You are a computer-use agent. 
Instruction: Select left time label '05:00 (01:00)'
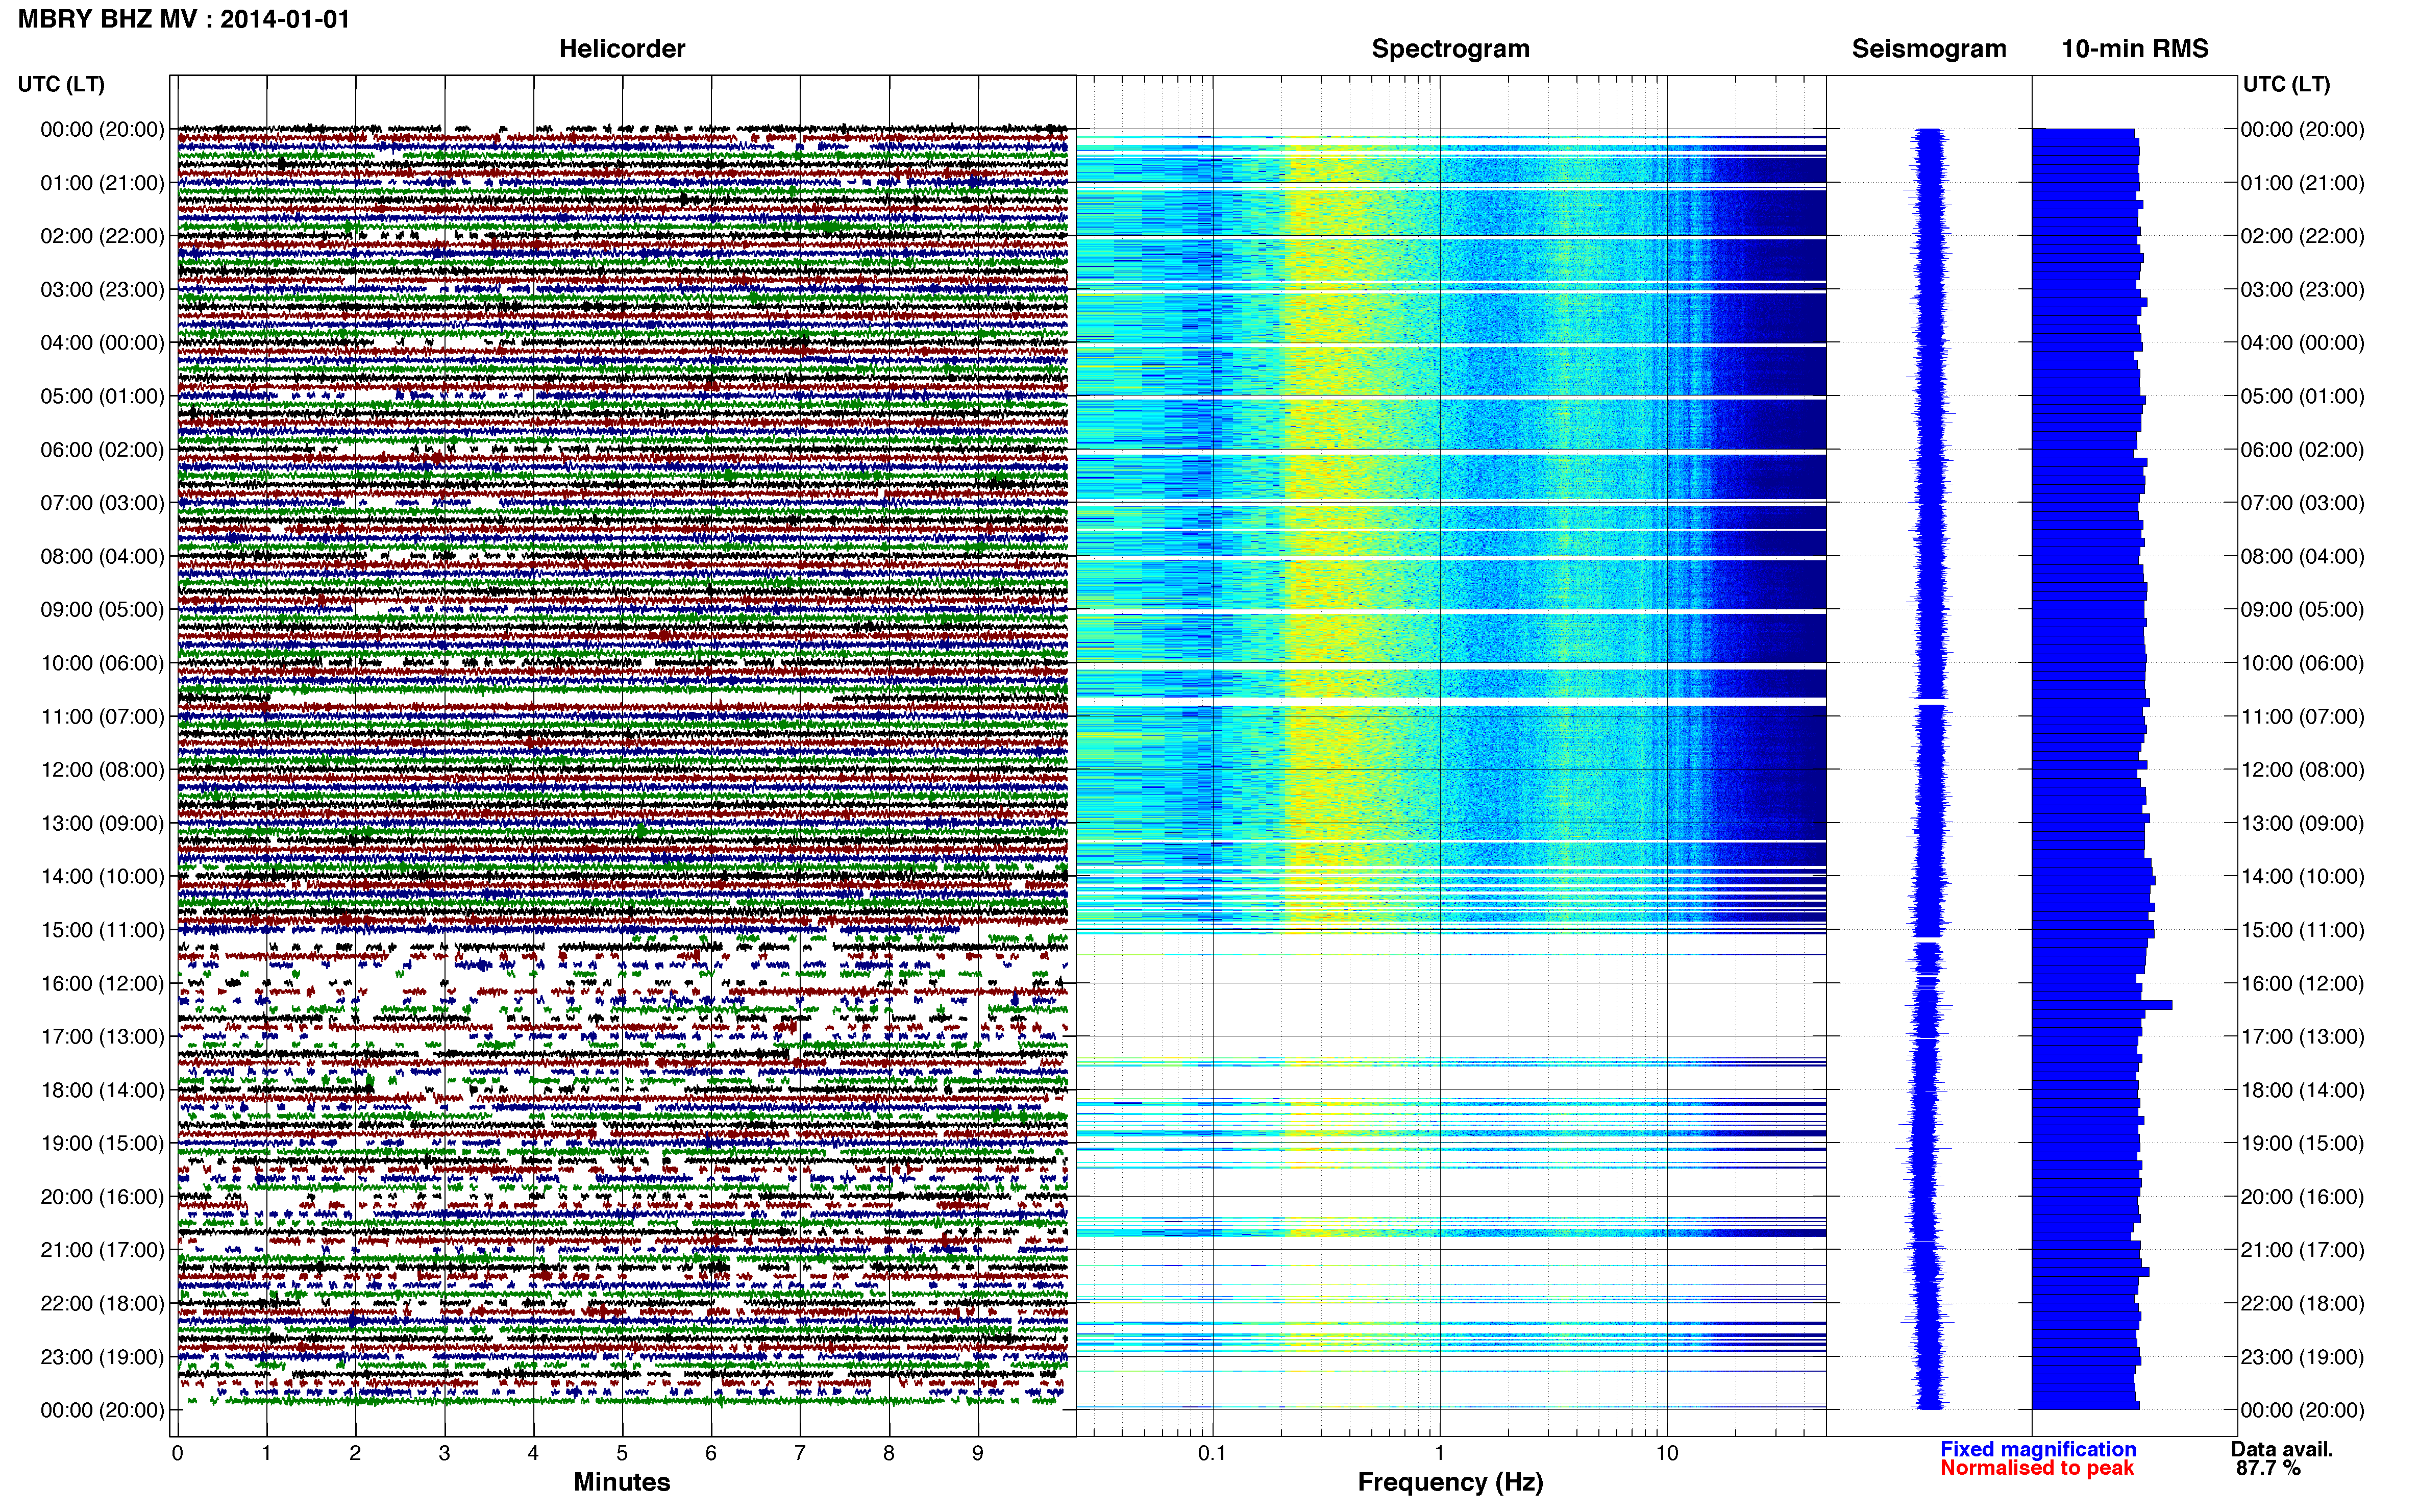[102, 396]
